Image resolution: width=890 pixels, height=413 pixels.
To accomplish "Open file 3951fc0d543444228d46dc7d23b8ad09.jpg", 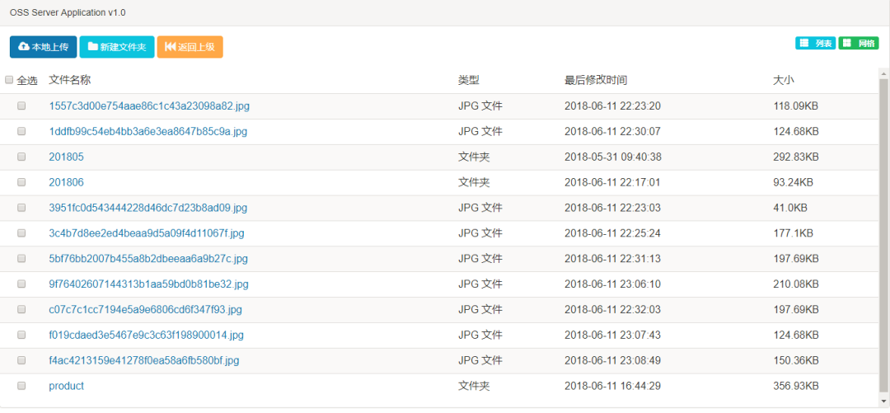I will (148, 208).
